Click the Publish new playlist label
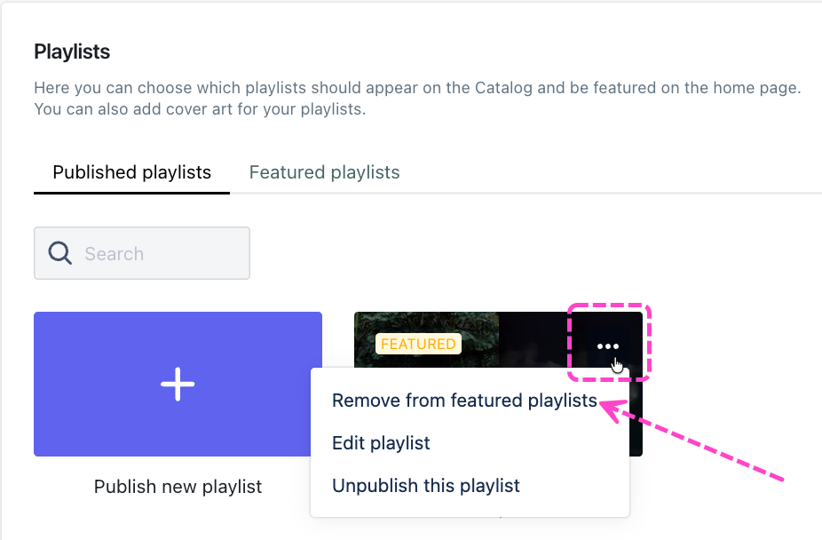 point(178,487)
